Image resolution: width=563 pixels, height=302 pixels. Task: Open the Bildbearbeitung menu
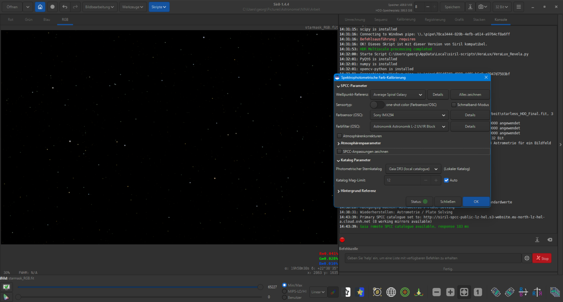[100, 7]
